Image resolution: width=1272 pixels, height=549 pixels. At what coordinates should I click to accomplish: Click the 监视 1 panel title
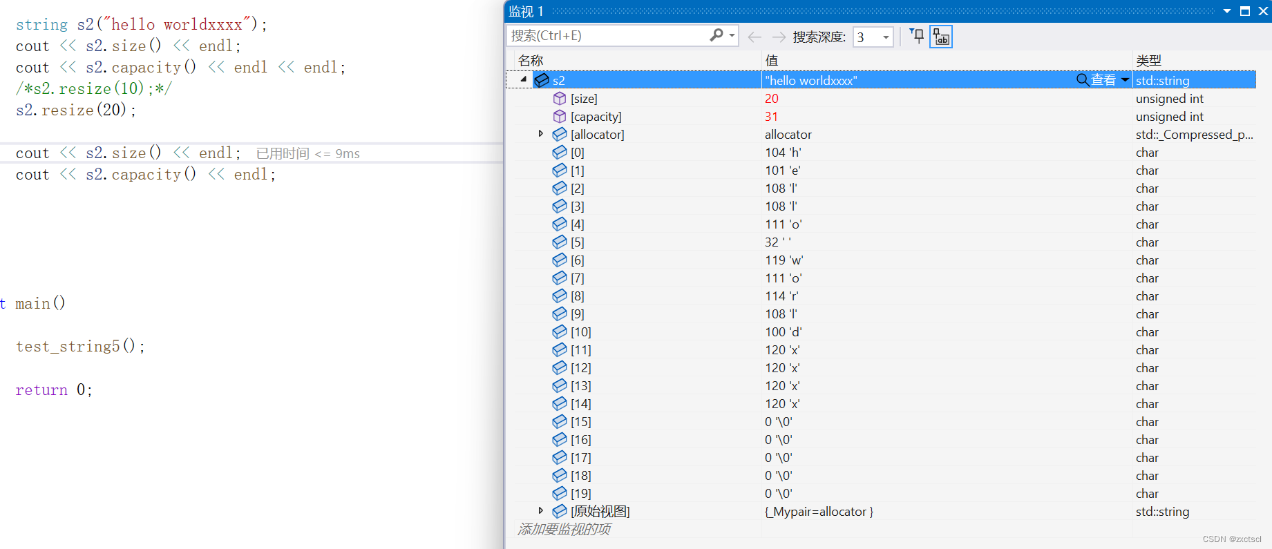526,11
